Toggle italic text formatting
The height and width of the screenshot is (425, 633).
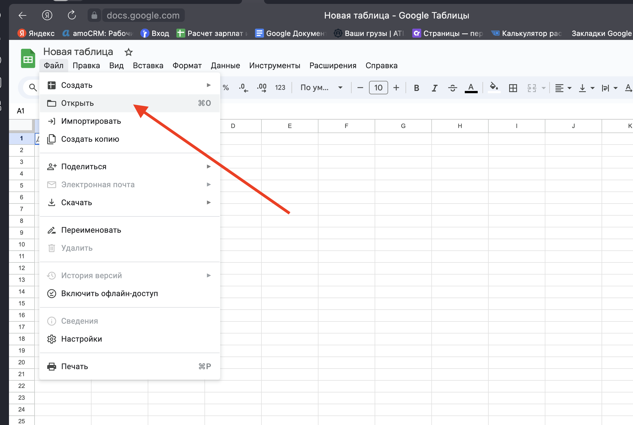click(434, 88)
